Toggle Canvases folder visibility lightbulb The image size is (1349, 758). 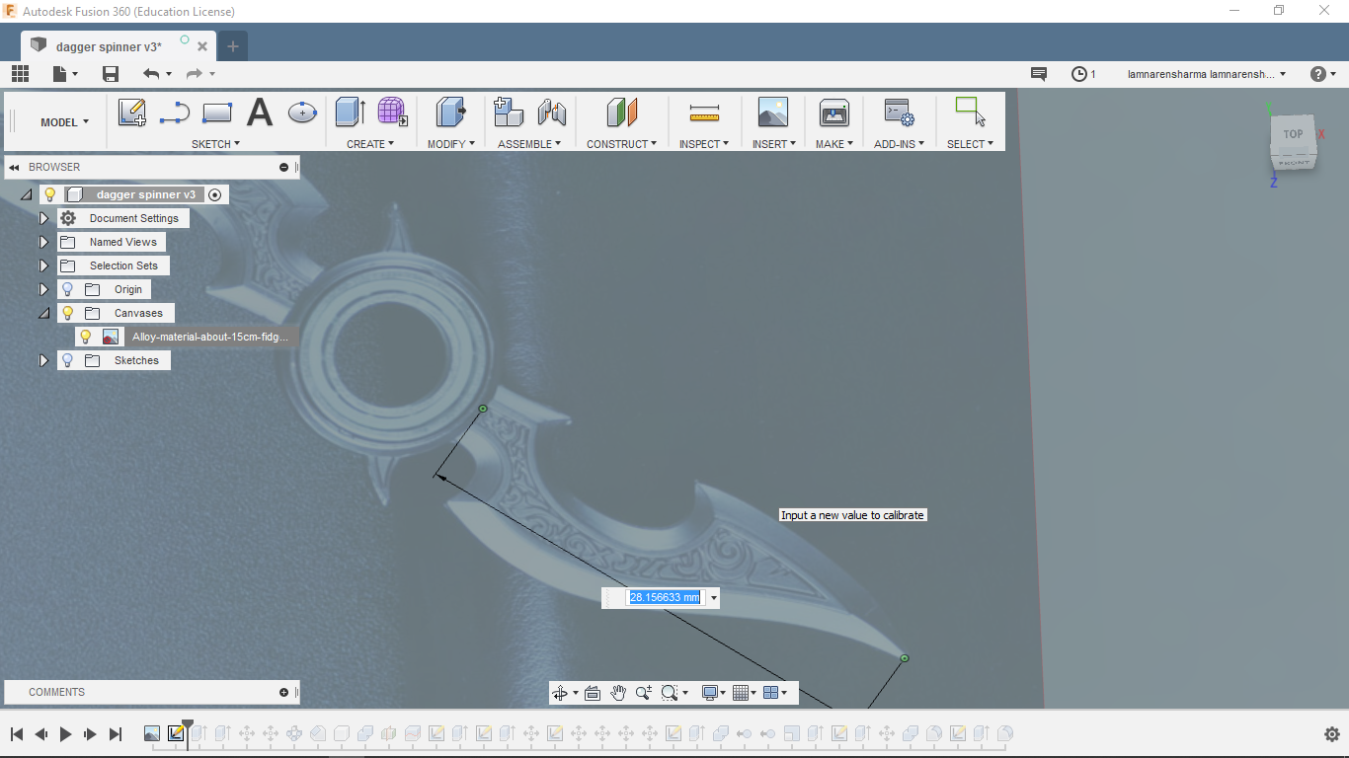(67, 313)
